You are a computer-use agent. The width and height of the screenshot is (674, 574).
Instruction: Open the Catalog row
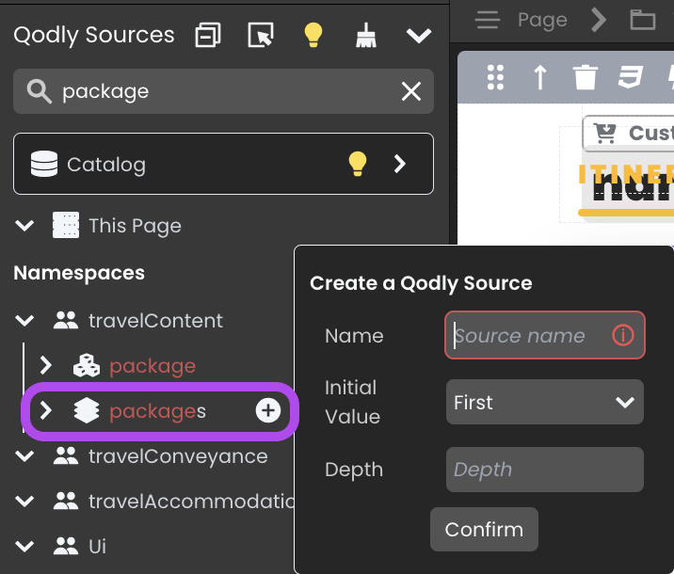click(223, 164)
